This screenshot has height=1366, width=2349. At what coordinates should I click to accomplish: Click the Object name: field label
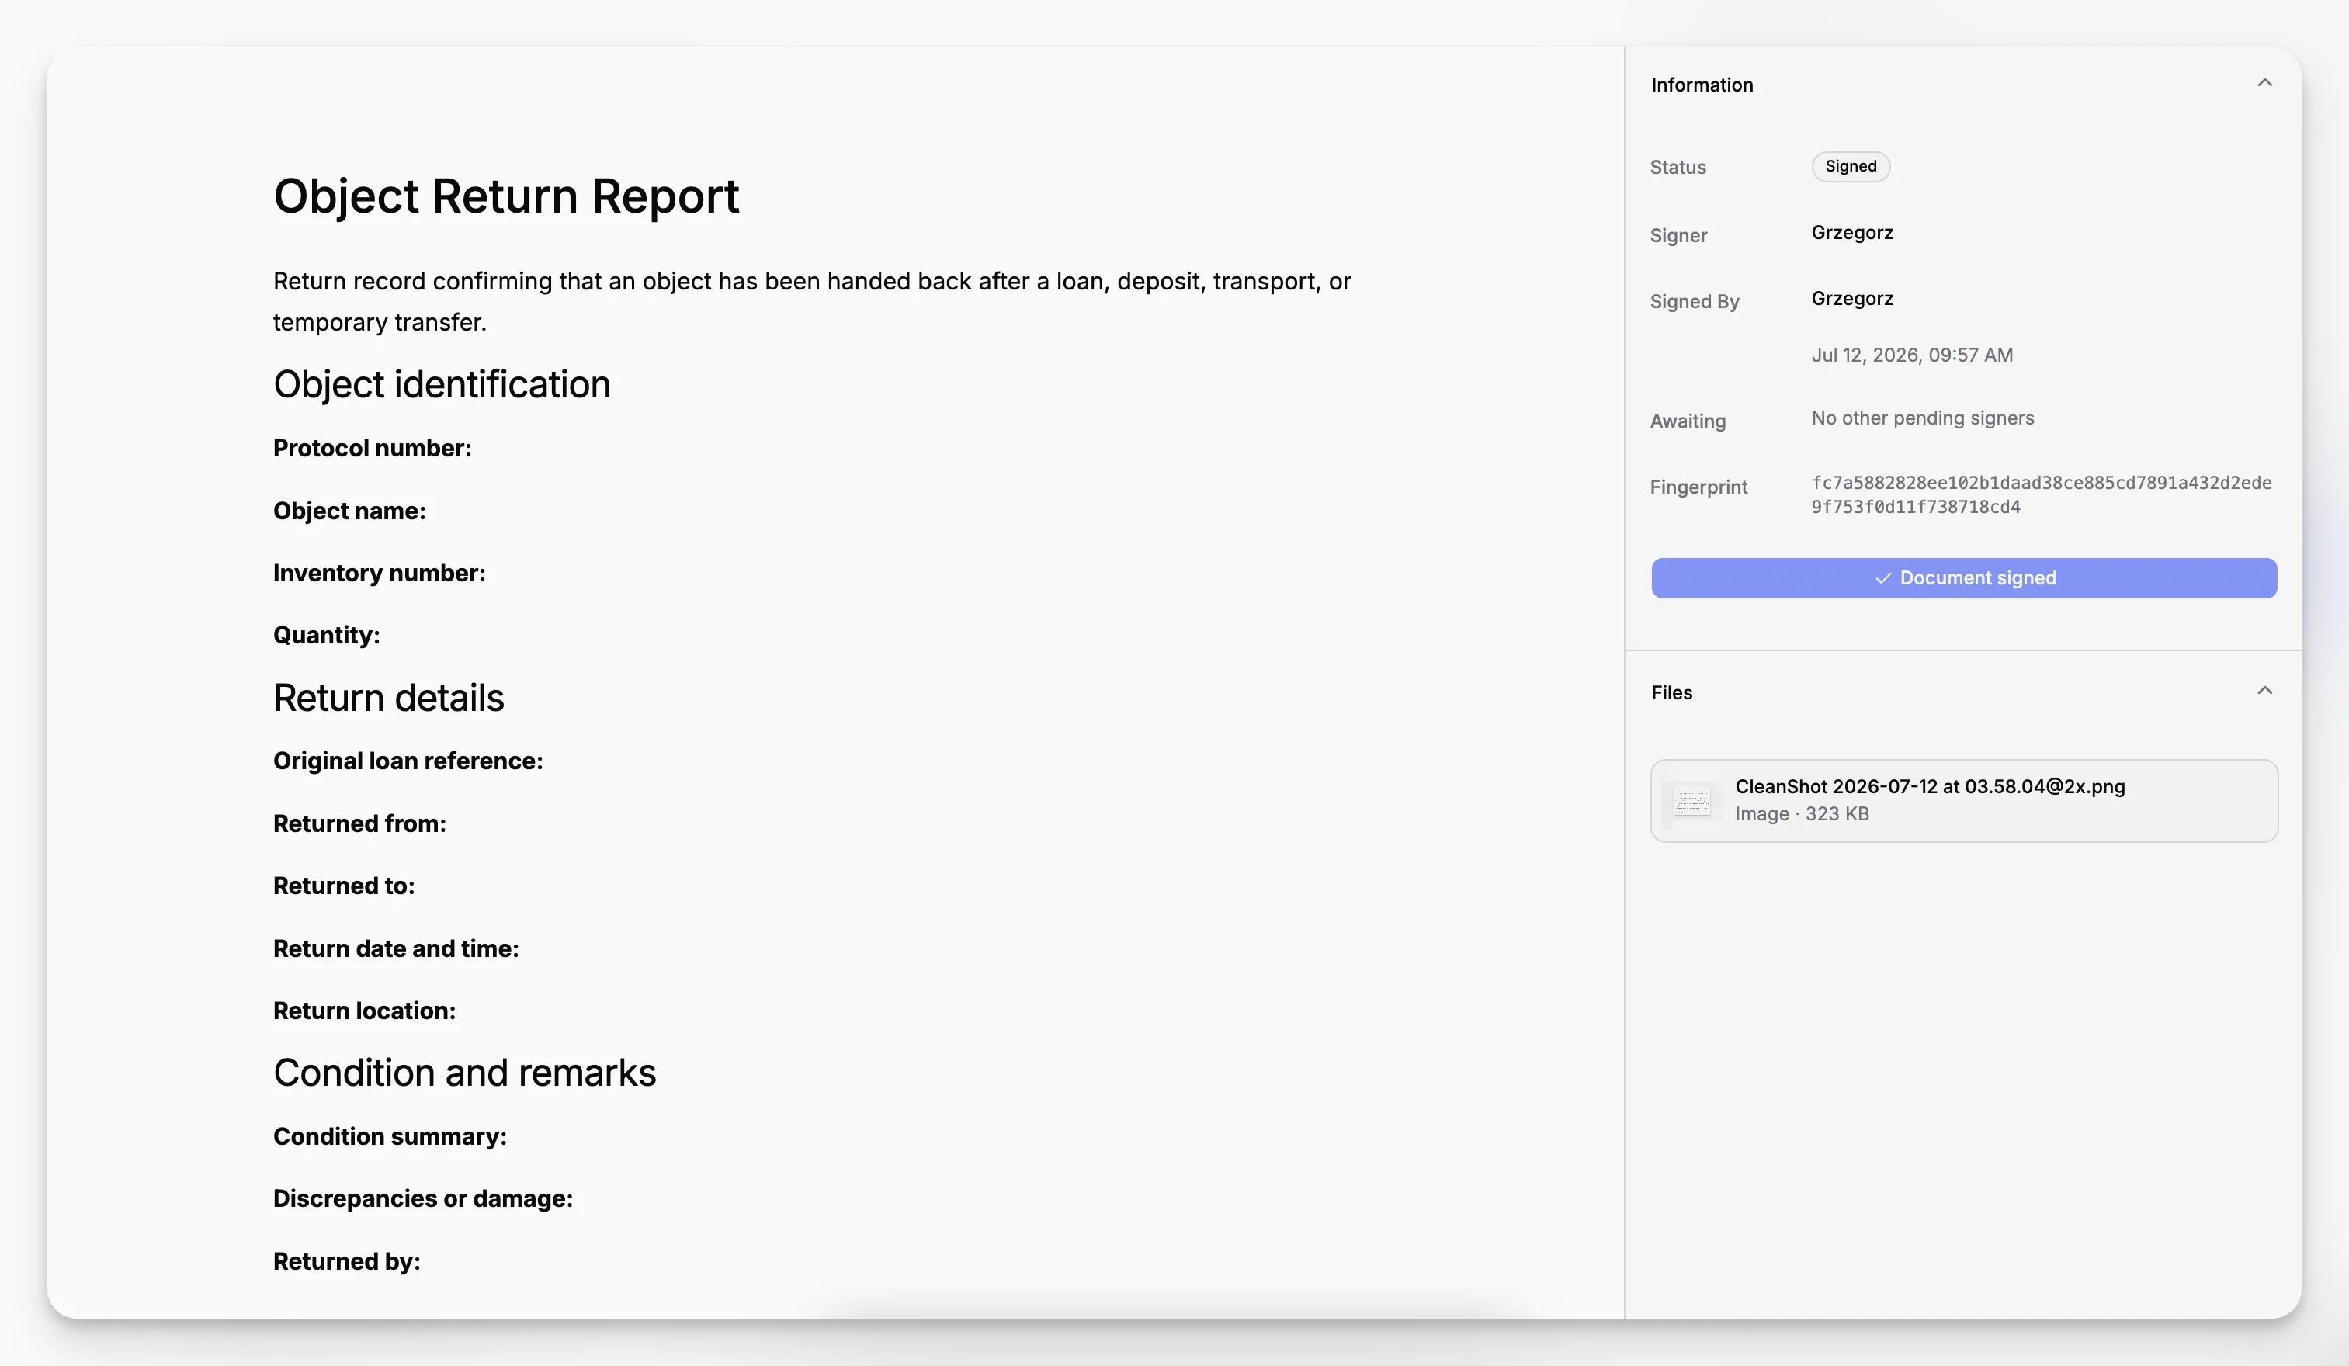pos(349,511)
